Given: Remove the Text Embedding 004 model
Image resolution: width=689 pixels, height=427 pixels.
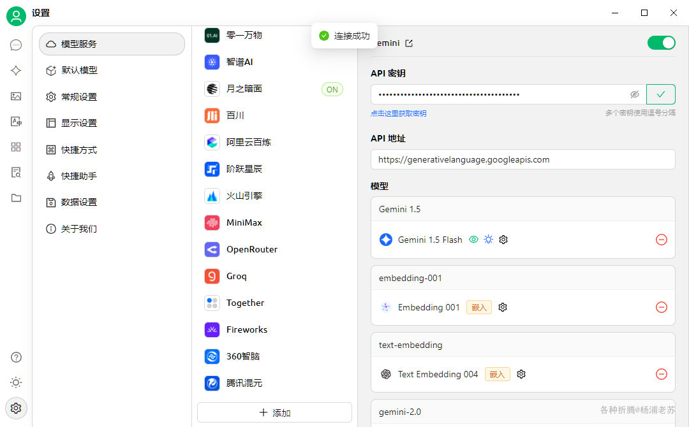Looking at the screenshot, I should coord(662,374).
